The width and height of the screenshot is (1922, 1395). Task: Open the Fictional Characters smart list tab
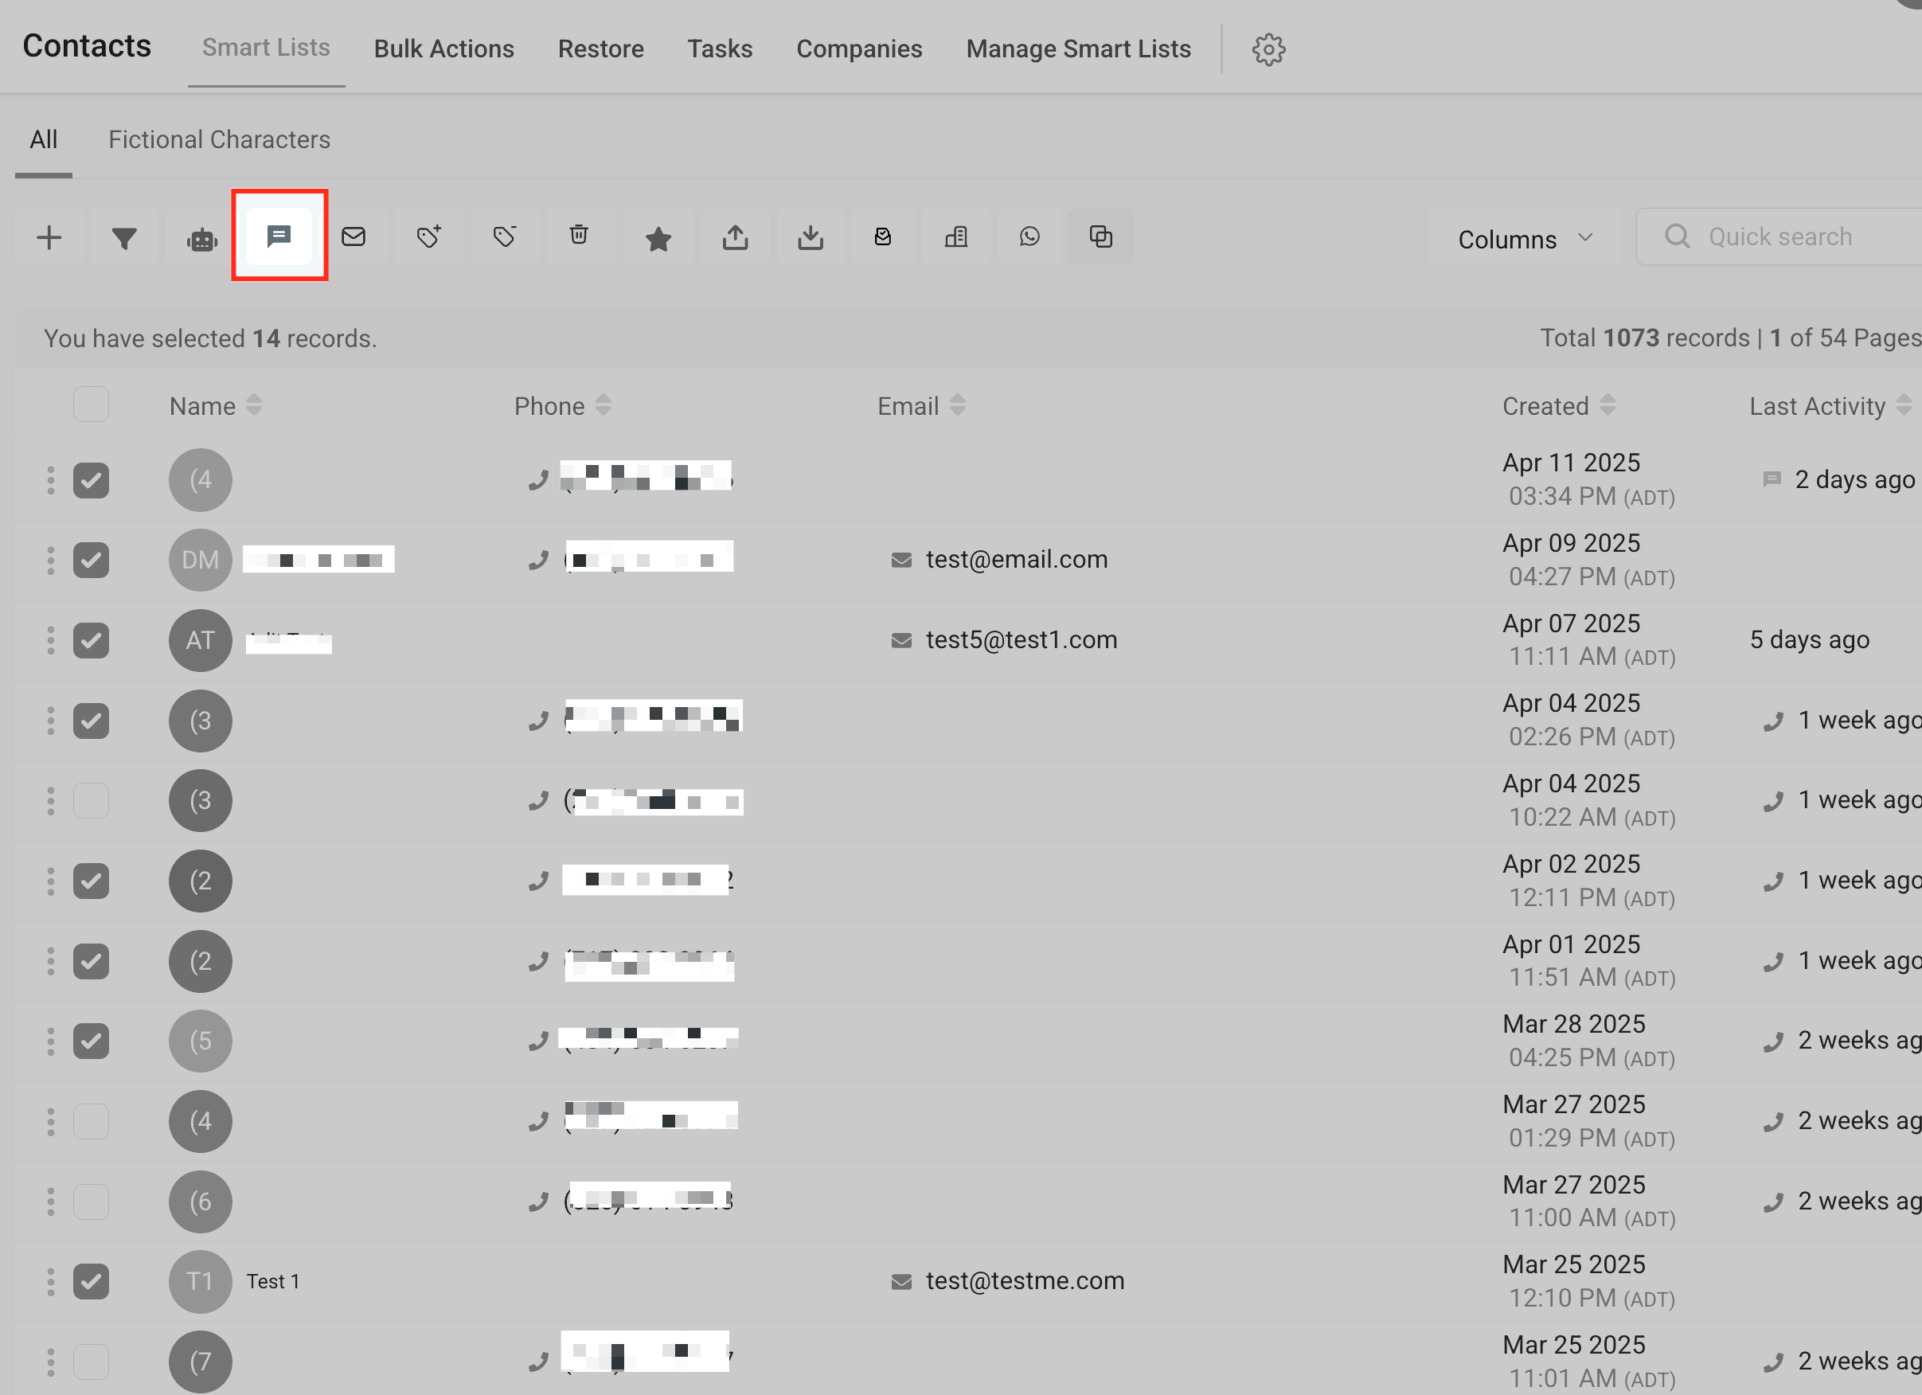click(x=219, y=140)
